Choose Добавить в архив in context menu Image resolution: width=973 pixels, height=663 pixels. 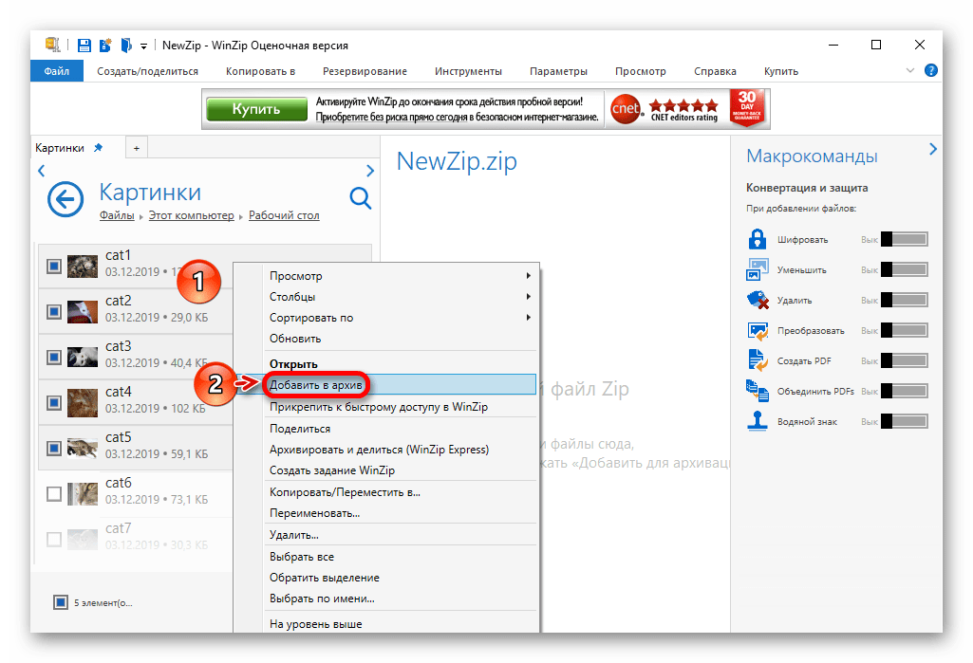click(400, 384)
